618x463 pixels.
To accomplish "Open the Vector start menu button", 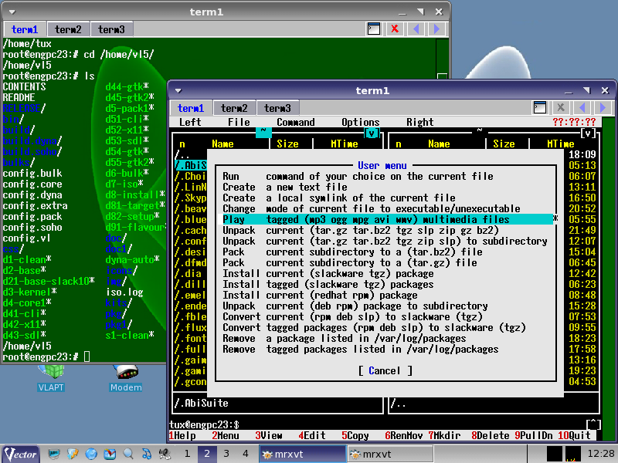I will [21, 454].
